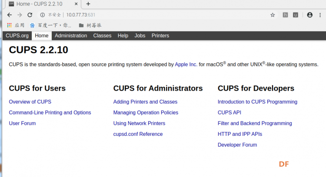
Task: Open the 树莓派 bookmark folder
Action: click(x=90, y=25)
